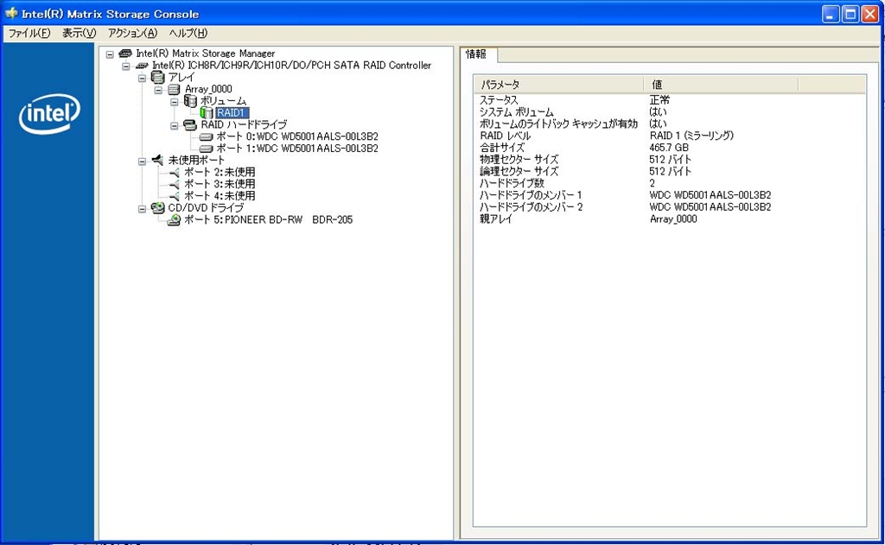Click the ポート 2 unused port icon
Viewport: 885px width, 545px height.
coord(174,172)
